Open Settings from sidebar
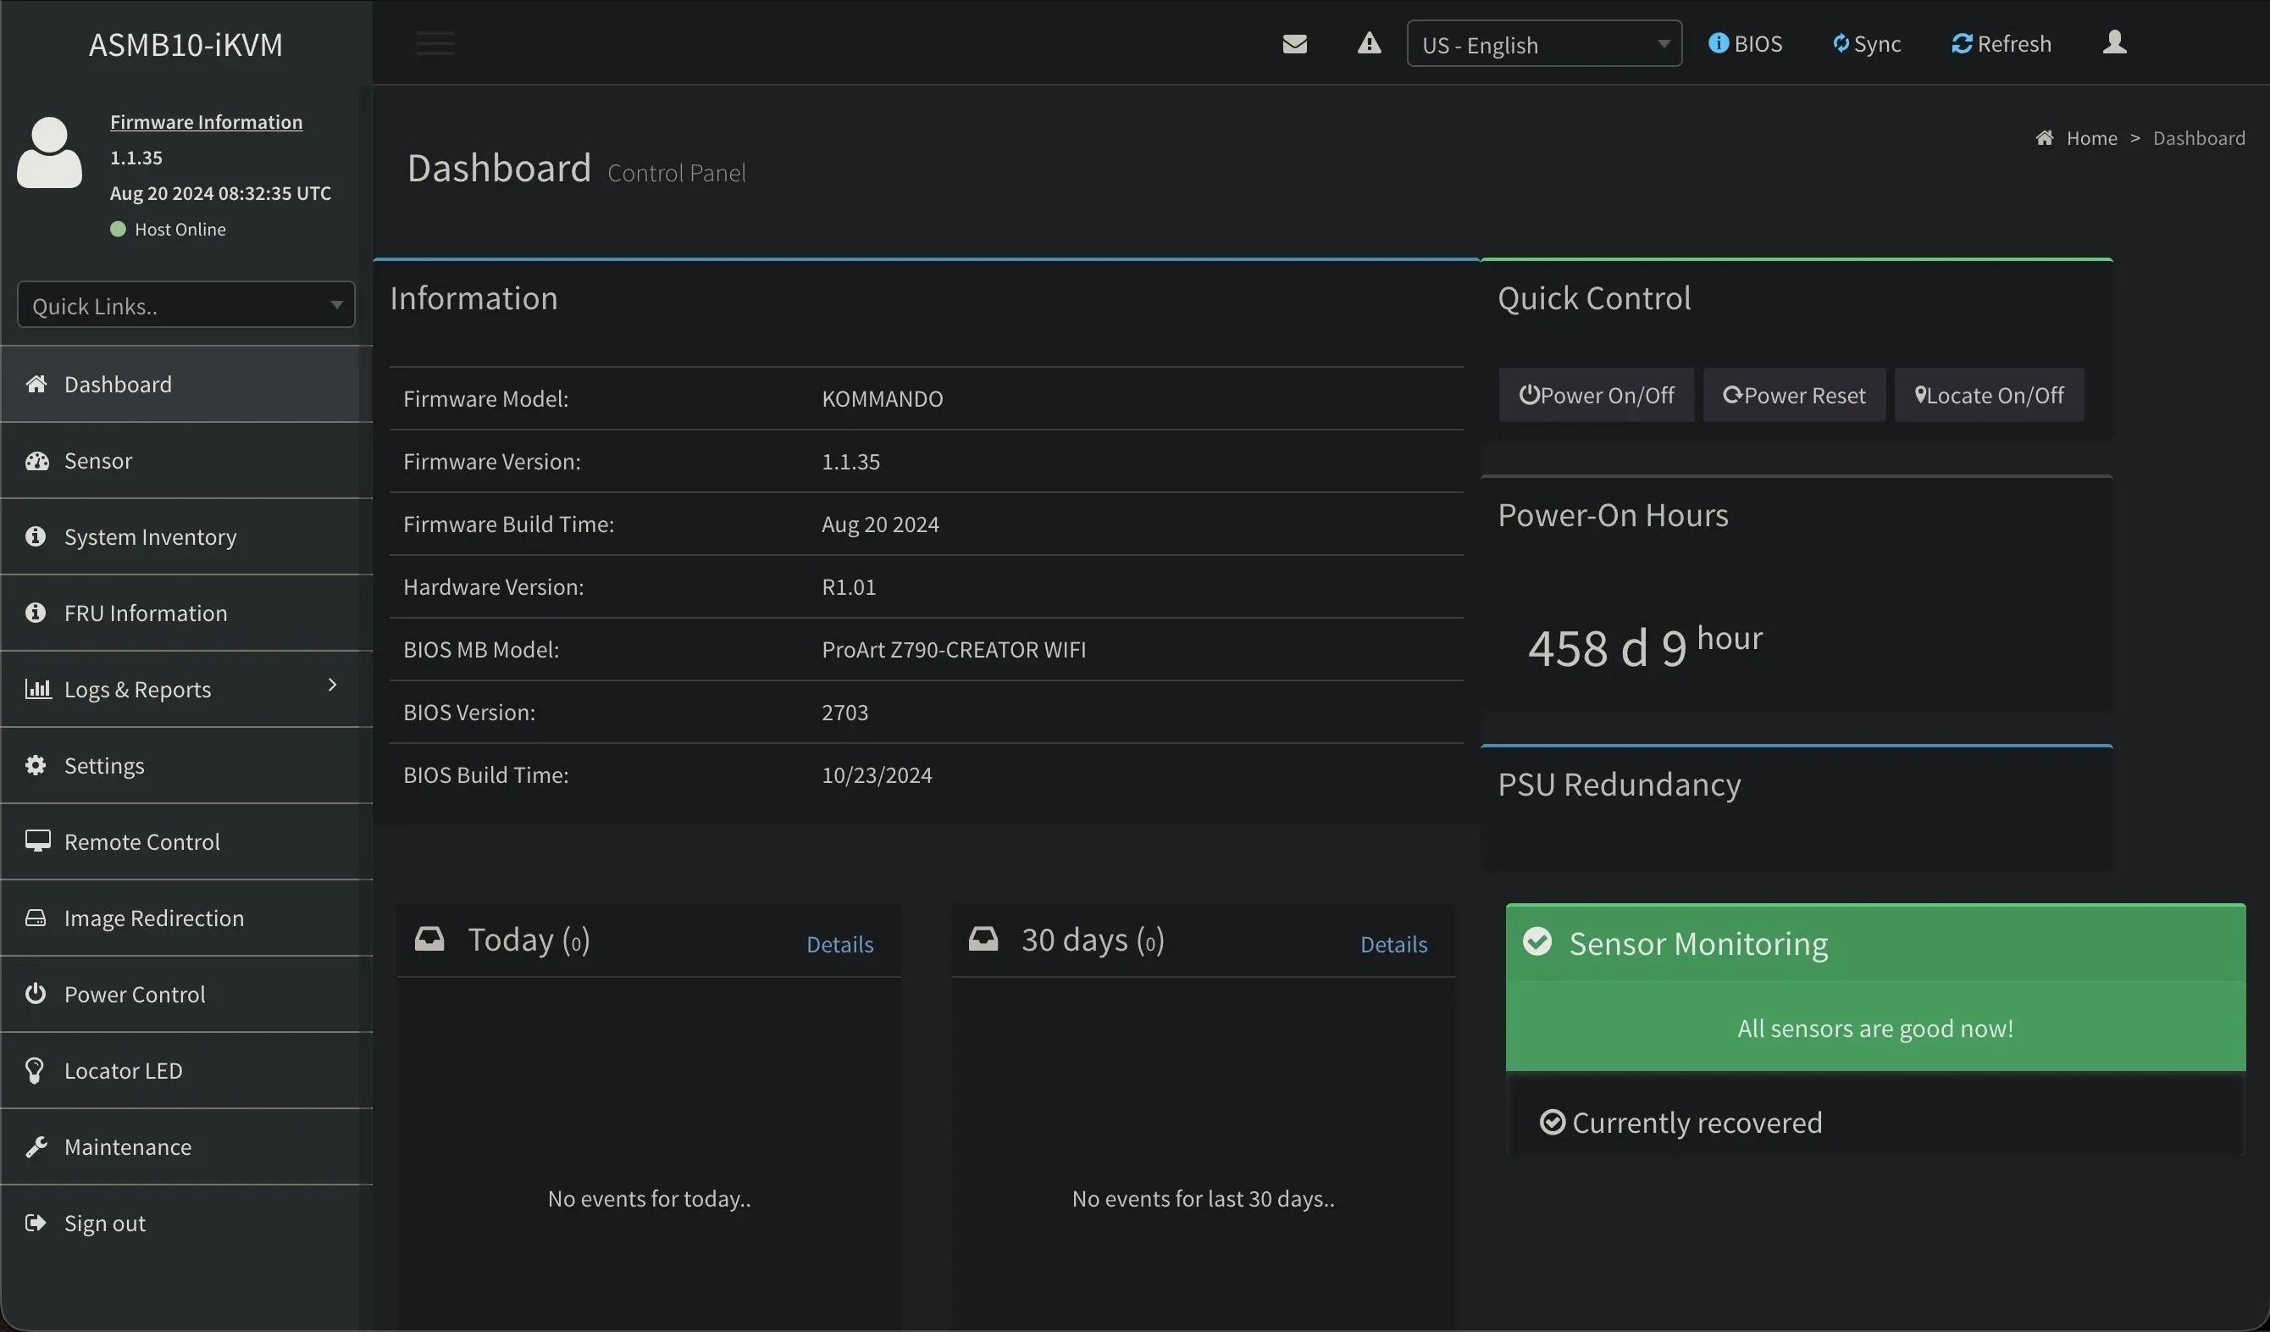The height and width of the screenshot is (1332, 2270). click(186, 766)
